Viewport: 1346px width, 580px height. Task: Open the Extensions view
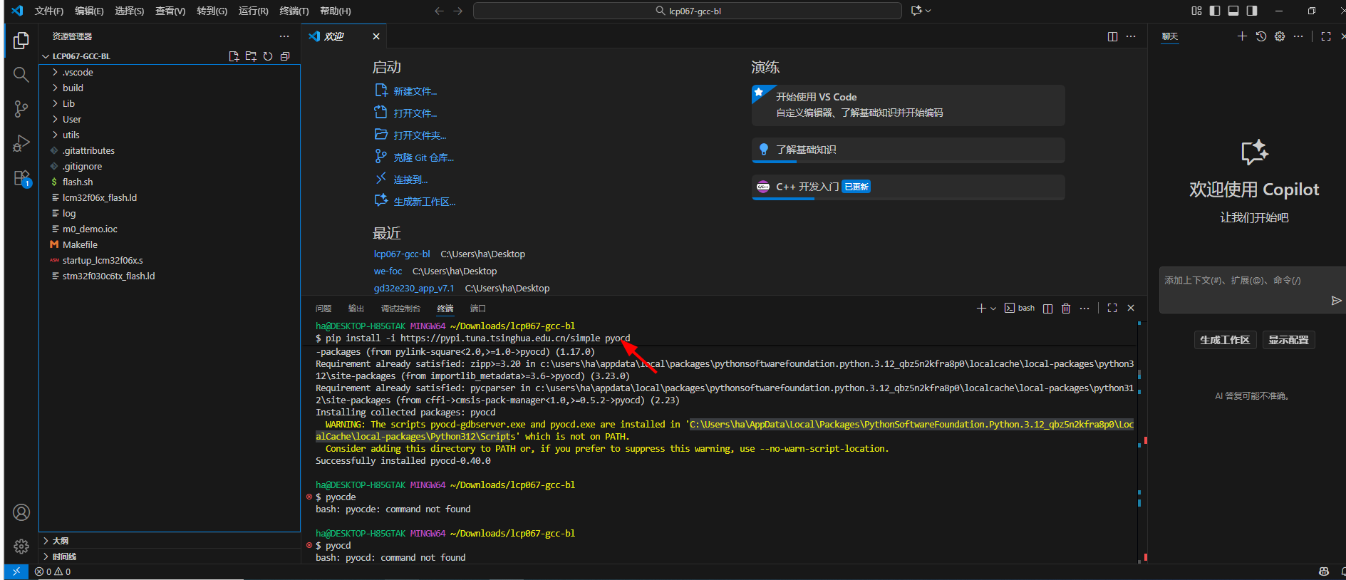click(21, 178)
